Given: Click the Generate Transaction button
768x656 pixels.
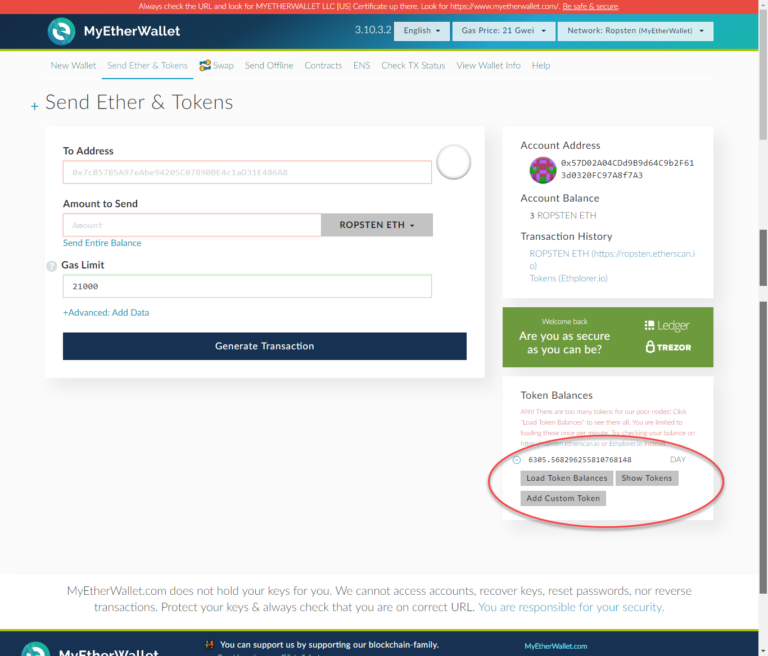Looking at the screenshot, I should 265,347.
